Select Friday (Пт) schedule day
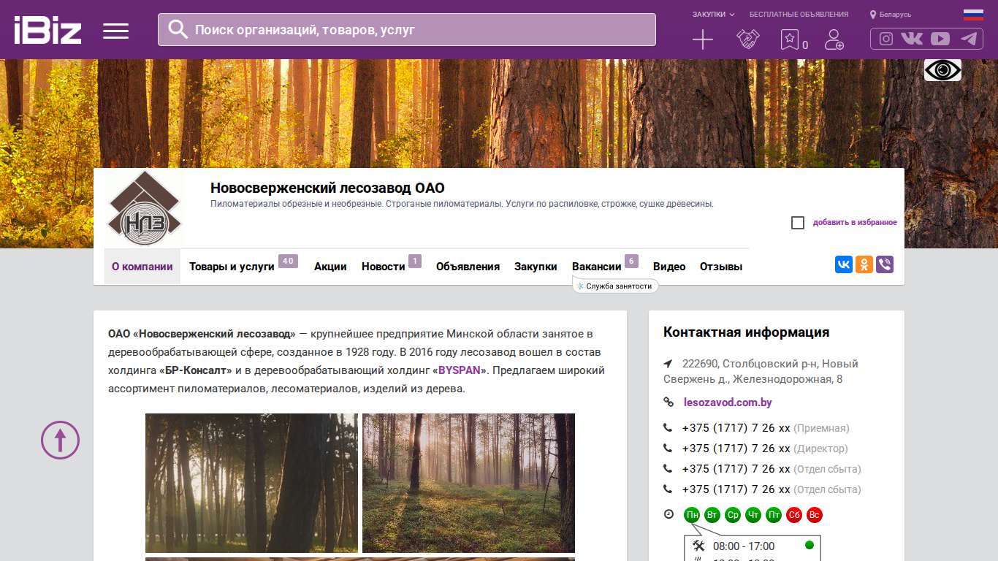Image resolution: width=998 pixels, height=561 pixels. (774, 515)
